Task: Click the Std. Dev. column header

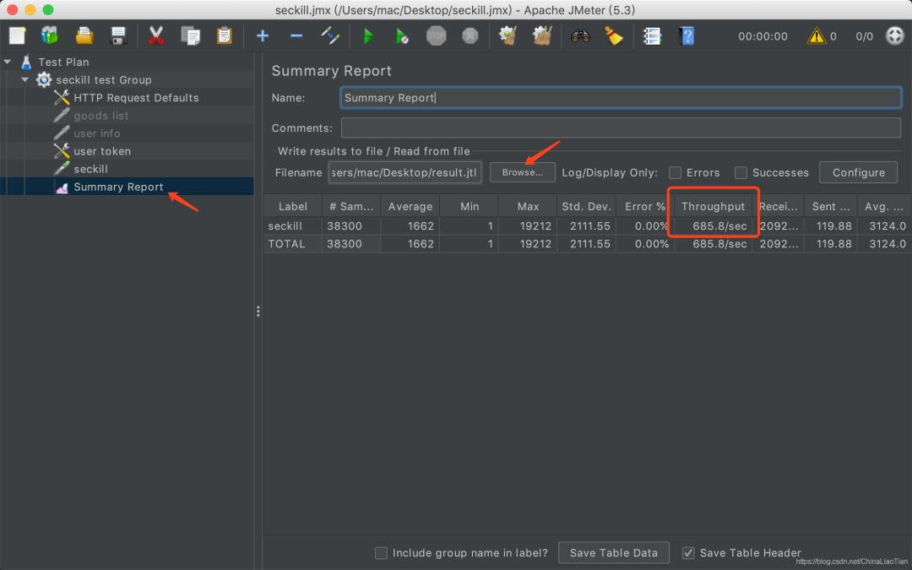Action: [x=586, y=207]
